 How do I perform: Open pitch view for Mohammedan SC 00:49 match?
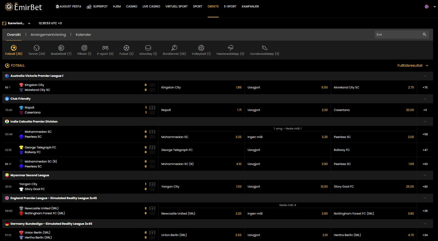tap(152, 132)
